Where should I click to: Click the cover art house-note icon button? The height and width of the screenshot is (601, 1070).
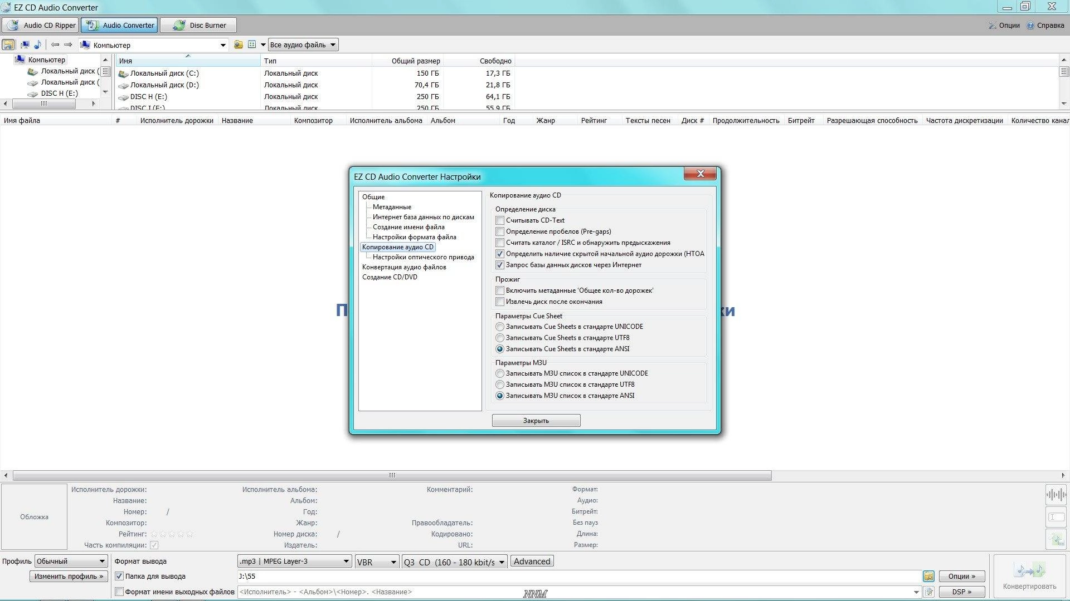1056,539
